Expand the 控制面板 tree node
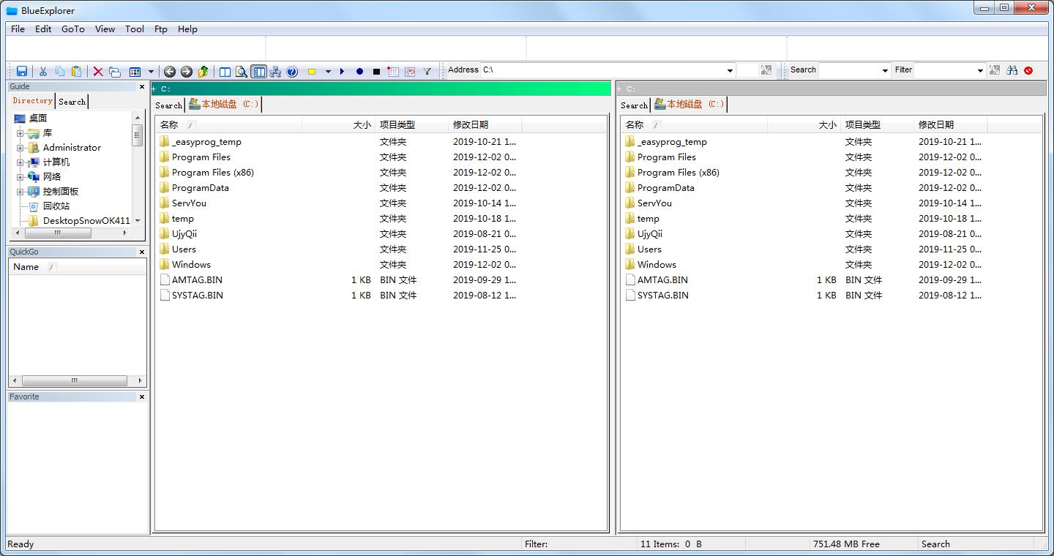1054x556 pixels. click(20, 192)
